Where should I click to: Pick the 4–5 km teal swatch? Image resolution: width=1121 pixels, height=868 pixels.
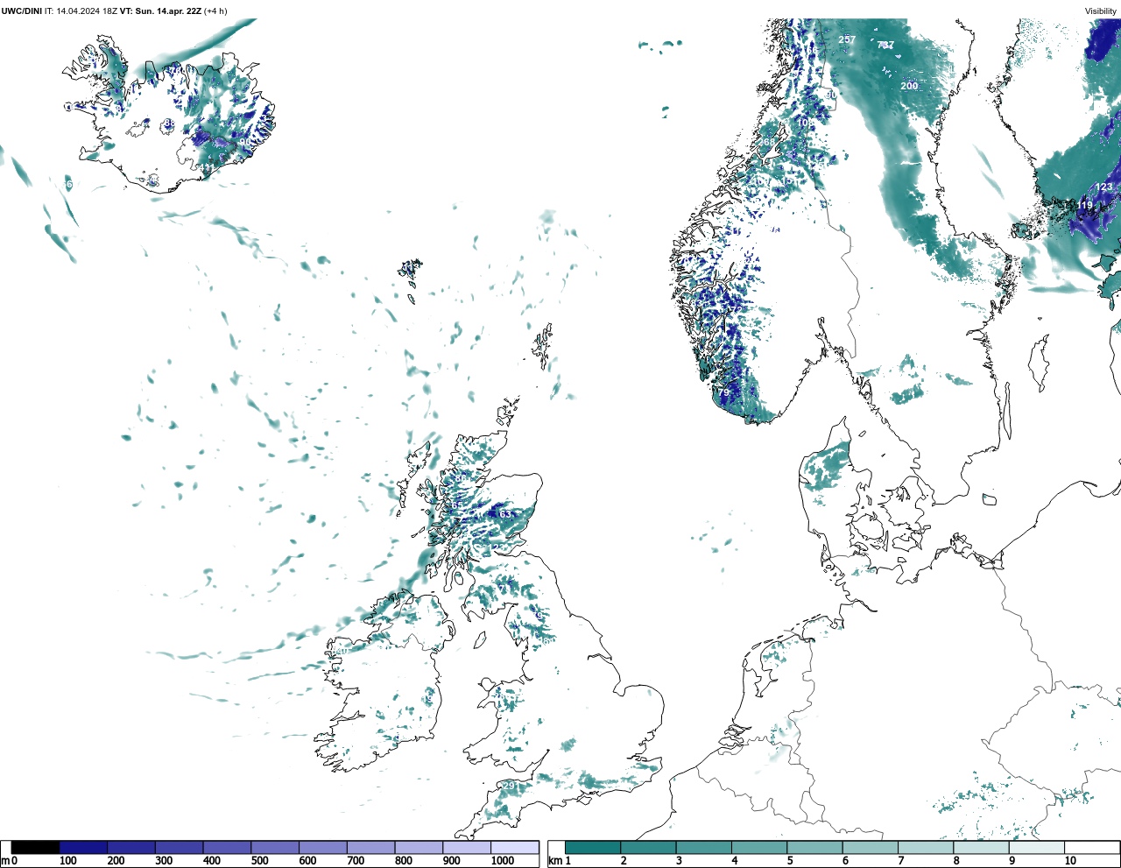759,847
